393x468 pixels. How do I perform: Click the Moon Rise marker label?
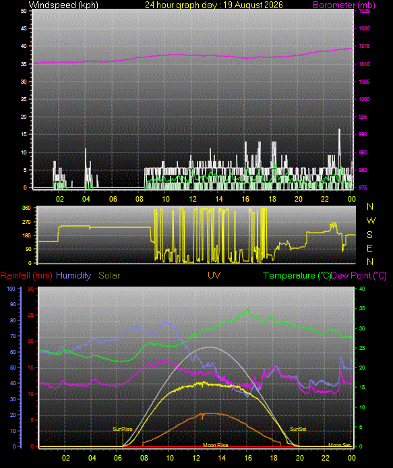pyautogui.click(x=216, y=445)
